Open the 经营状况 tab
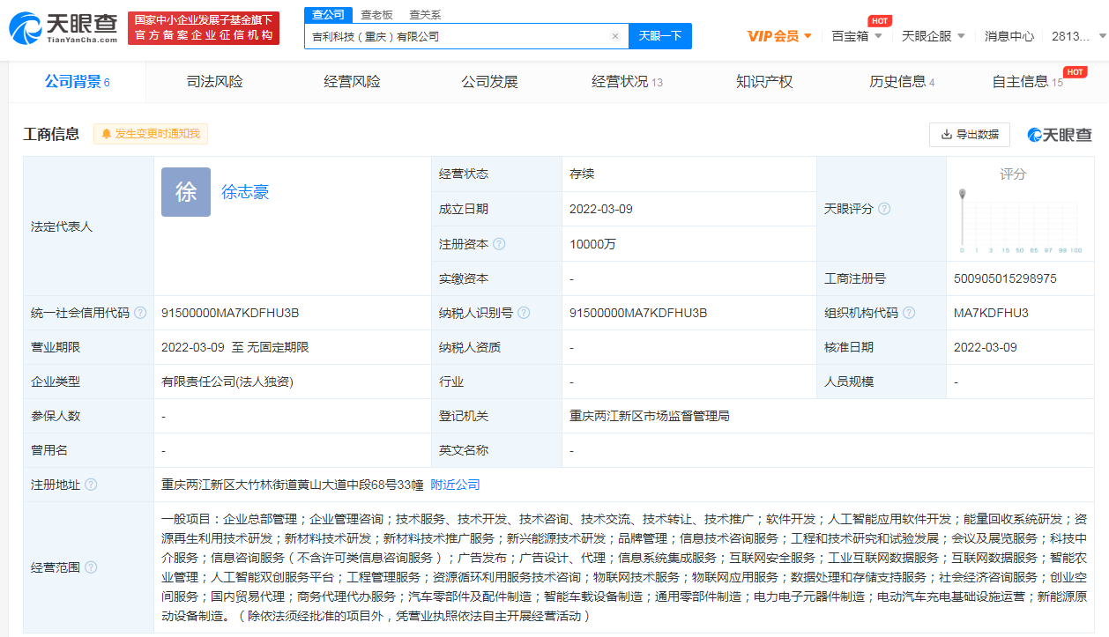The image size is (1109, 637). pyautogui.click(x=627, y=82)
